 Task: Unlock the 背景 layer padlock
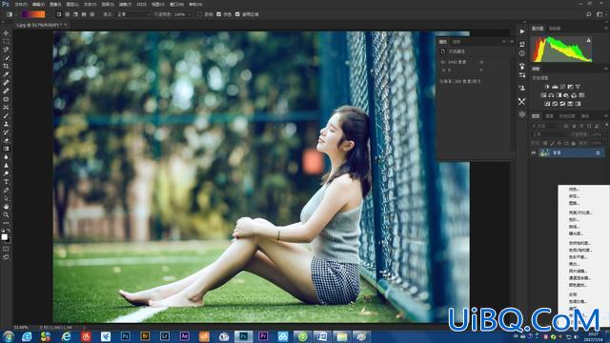[x=598, y=152]
